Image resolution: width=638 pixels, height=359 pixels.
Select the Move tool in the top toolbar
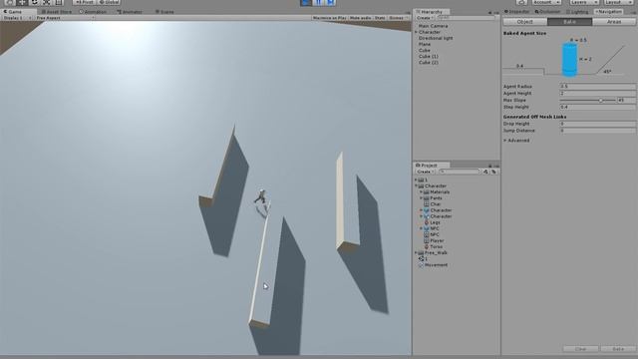(22, 2)
